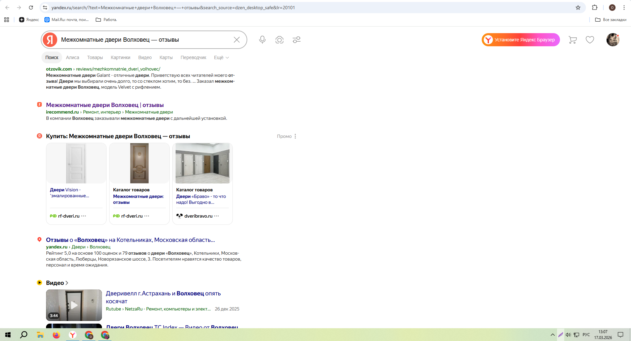Viewport: 631px width, 341px height.
Task: Clear the search query with the X
Action: [237, 40]
